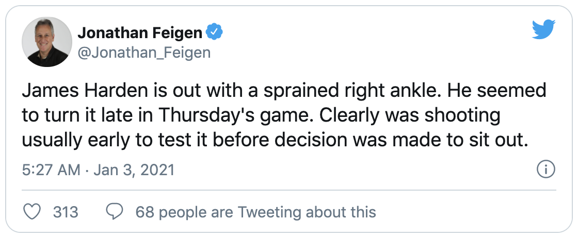Click the 313 likes count
578x237 pixels.
point(66,212)
